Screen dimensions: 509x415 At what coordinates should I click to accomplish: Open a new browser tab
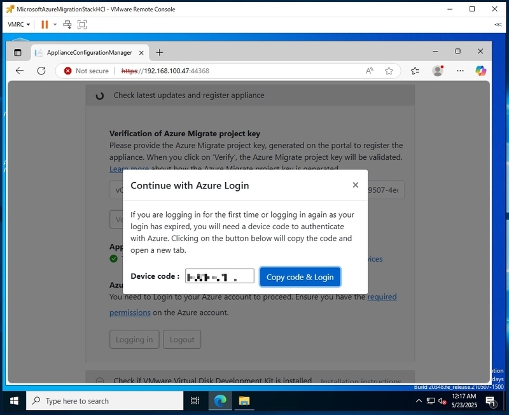[160, 52]
